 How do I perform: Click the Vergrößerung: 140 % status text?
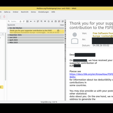(x=49, y=102)
